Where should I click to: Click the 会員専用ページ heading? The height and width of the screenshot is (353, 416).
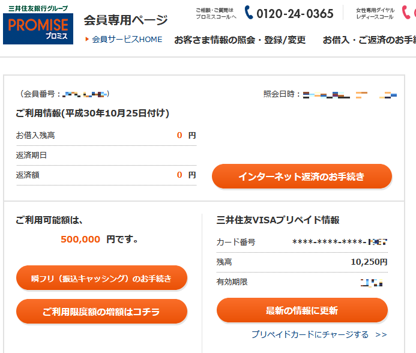coord(125,20)
